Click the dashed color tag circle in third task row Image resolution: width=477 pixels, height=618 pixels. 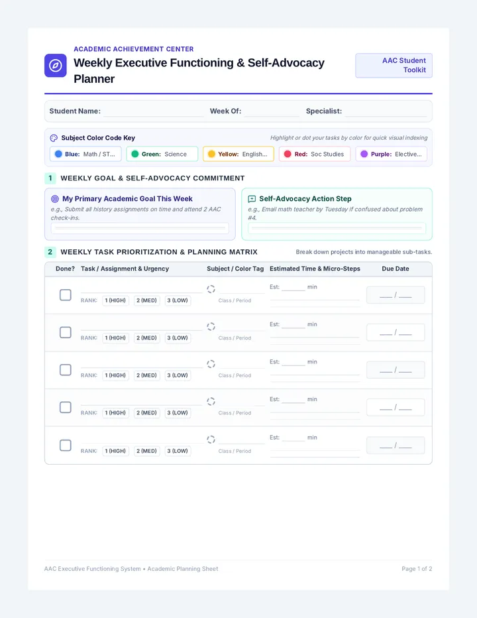211,364
